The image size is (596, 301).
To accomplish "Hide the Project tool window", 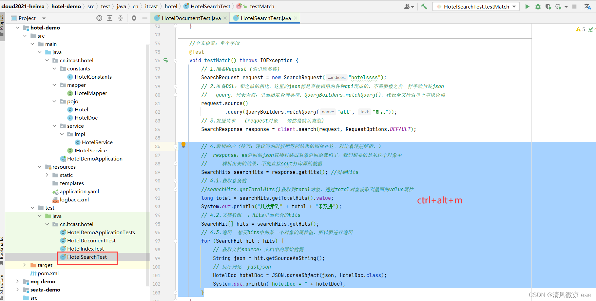I will tap(144, 18).
